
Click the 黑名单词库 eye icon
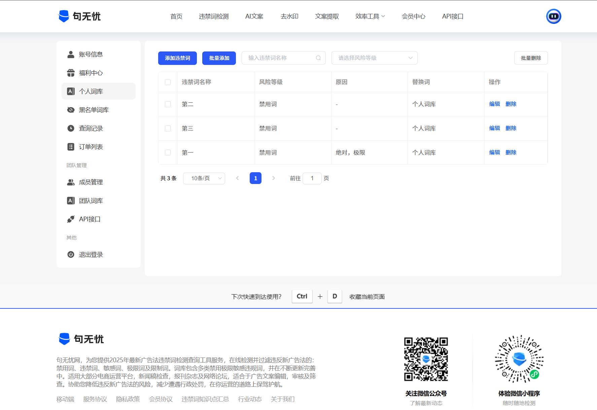click(x=71, y=110)
